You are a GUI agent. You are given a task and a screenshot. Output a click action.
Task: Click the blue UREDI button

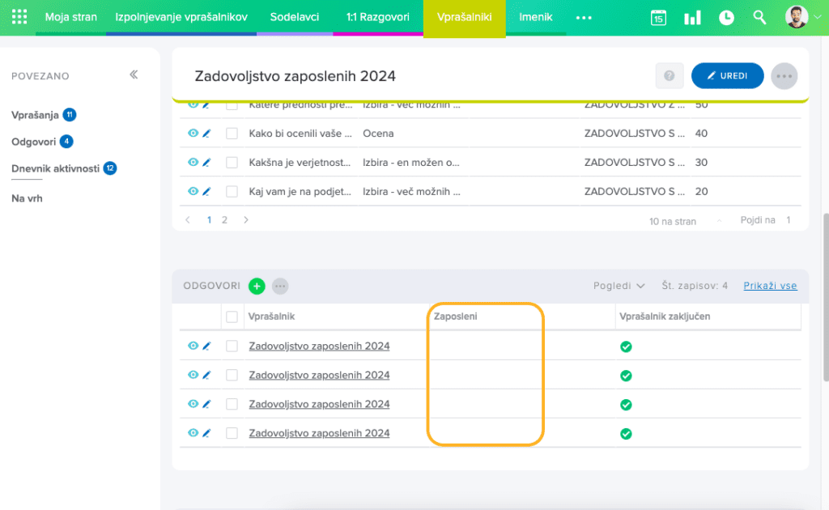(727, 76)
